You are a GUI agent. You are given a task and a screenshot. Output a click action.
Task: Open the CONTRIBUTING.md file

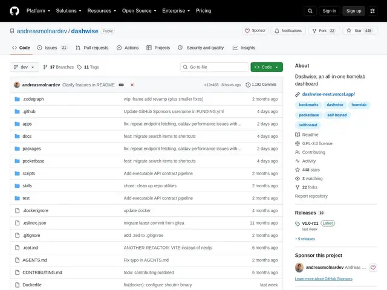click(42, 272)
